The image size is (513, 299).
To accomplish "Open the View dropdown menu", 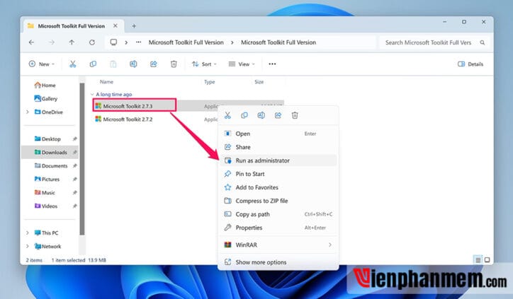I will click(242, 64).
